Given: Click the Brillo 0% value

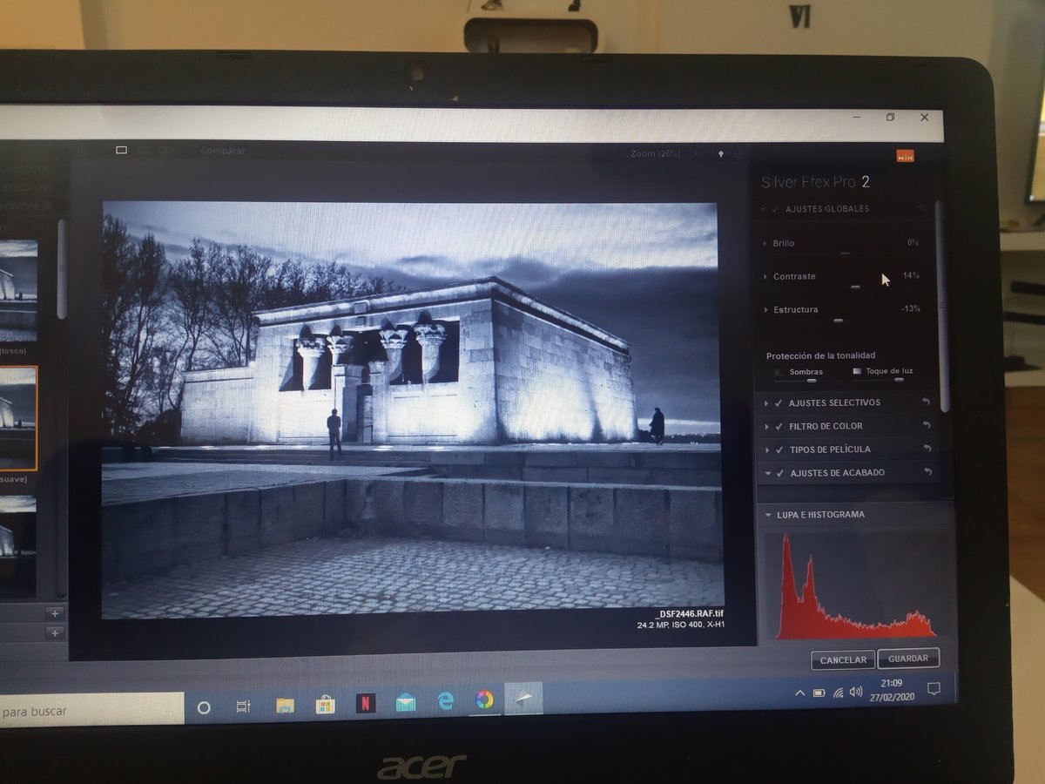Looking at the screenshot, I should click(913, 242).
